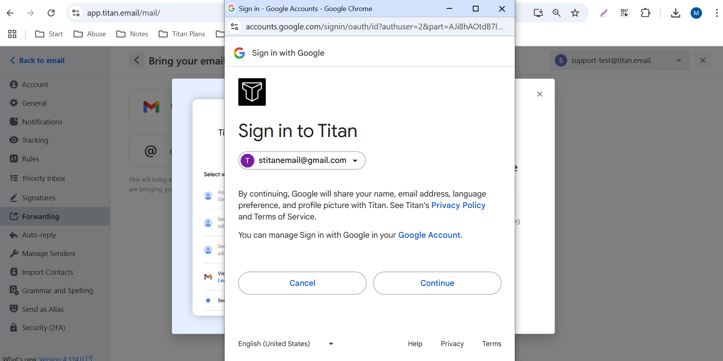Open Account settings in sidebar
Screen dimensions: 723x361
pos(55,84)
